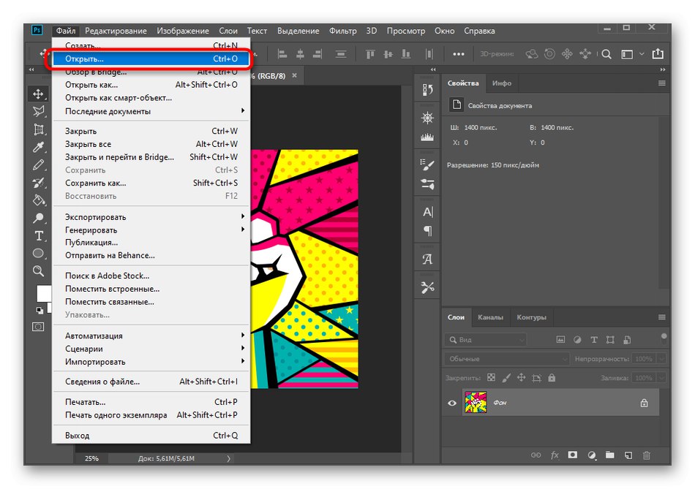Switch to the Каналы tab

click(x=490, y=316)
